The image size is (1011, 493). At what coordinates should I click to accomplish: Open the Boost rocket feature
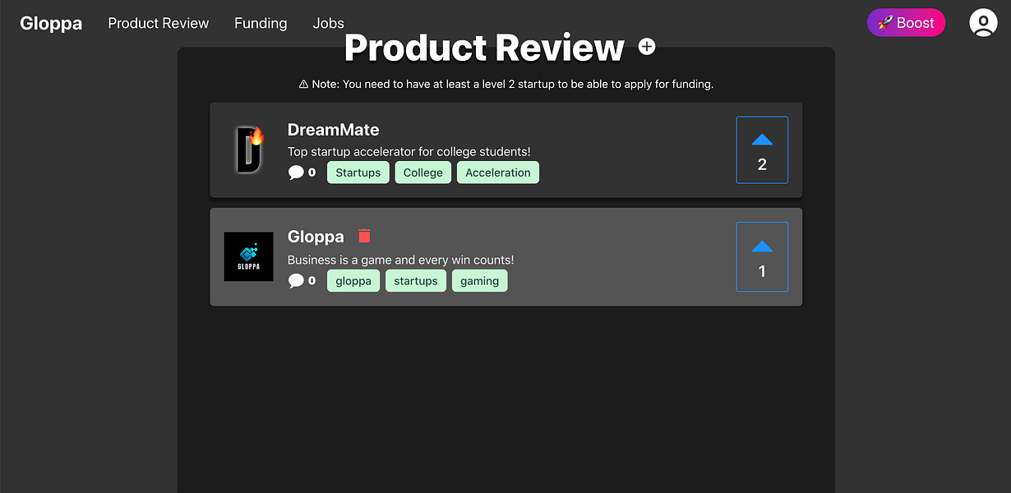pyautogui.click(x=906, y=22)
